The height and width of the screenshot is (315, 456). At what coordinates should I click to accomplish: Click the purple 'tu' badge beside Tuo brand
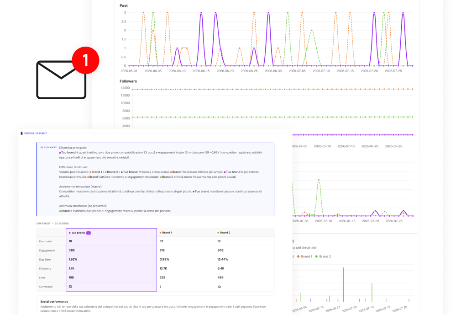point(89,233)
